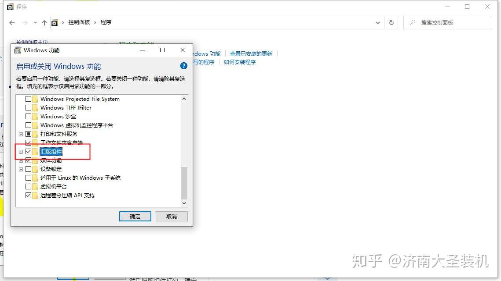Close the Windows 功能 dialog
The height and width of the screenshot is (281, 501).
tap(183, 50)
